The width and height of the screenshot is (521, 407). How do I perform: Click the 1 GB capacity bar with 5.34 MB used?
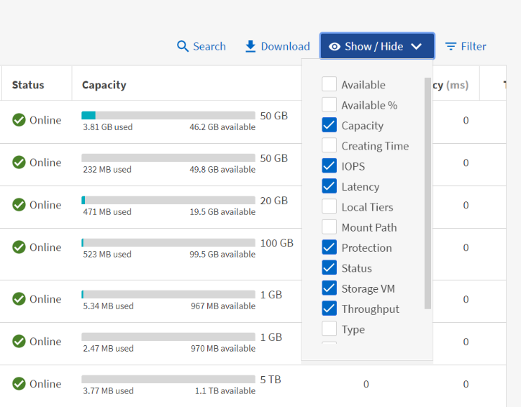[x=168, y=294]
